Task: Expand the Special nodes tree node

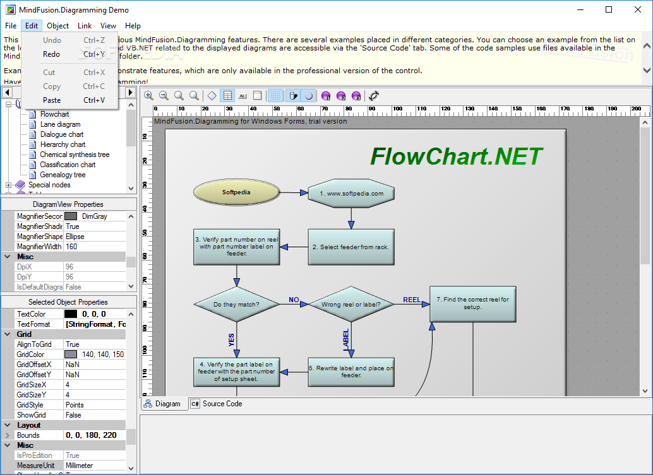Action: coord(8,185)
